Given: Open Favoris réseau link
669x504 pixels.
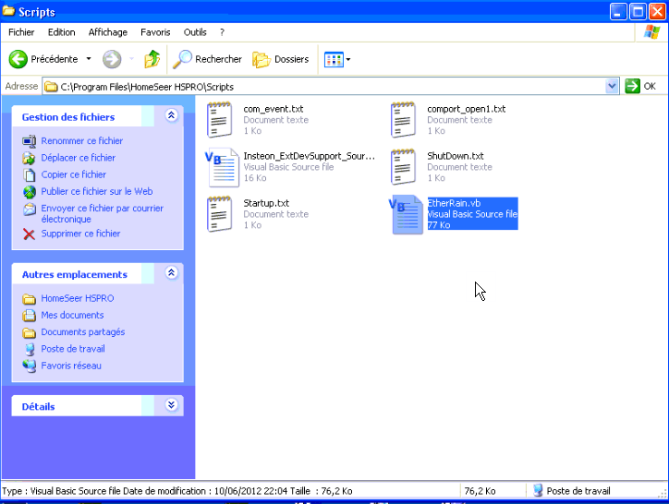Looking at the screenshot, I should pos(71,366).
